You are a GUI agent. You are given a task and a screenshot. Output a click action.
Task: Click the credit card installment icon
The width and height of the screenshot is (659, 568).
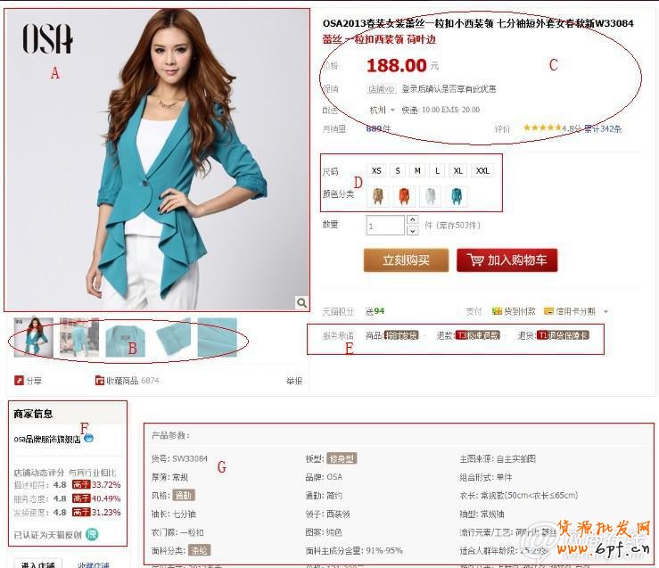[548, 311]
